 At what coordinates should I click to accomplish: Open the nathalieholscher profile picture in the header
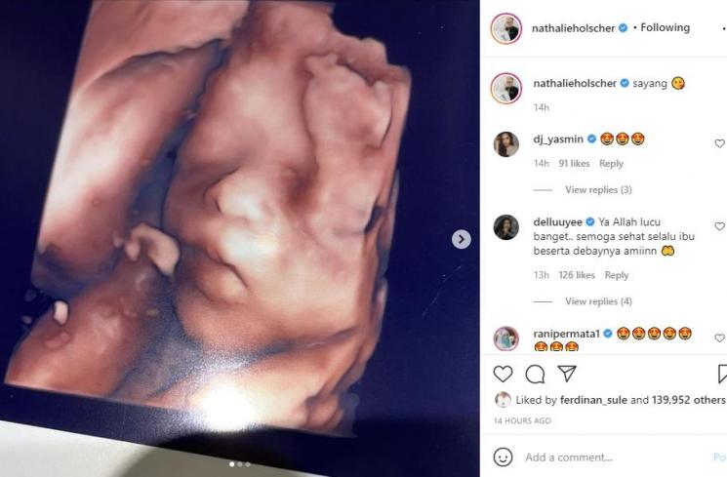(x=506, y=28)
